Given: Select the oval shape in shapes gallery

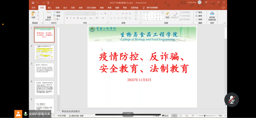Looking at the screenshot, I should [160, 13].
